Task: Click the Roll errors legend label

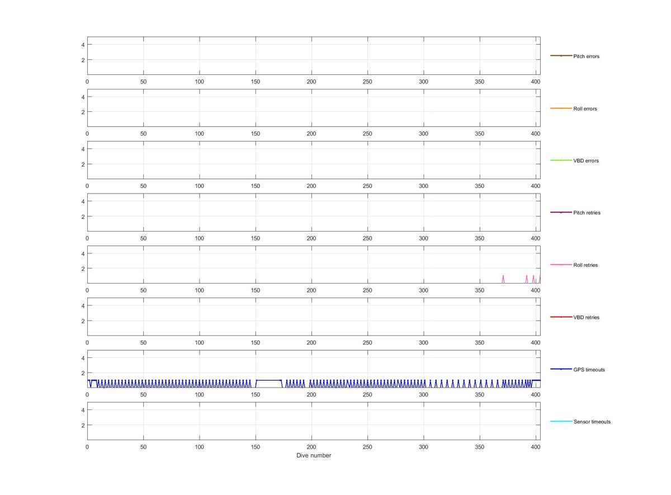Action: 585,109
